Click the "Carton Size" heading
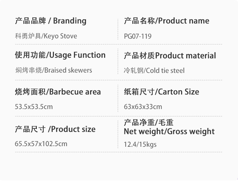 click(178, 92)
